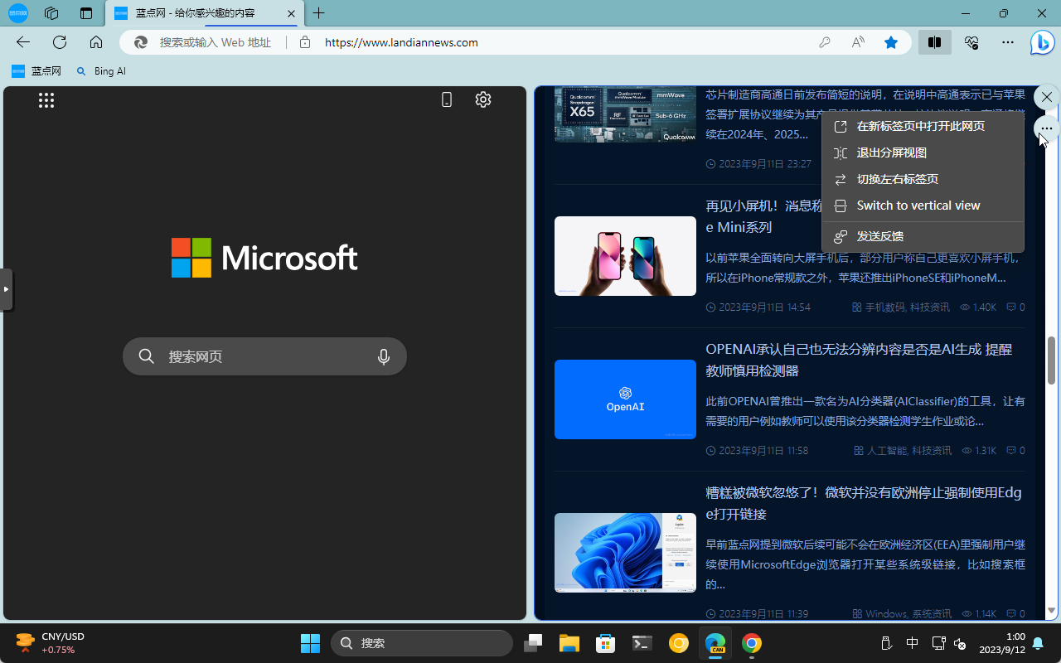The image size is (1061, 663).
Task: Open the Qualcomm X65 article thumbnail
Action: [x=625, y=114]
